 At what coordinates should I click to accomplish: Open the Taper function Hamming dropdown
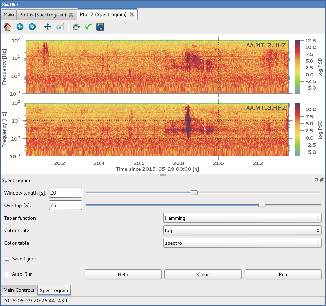click(x=242, y=218)
